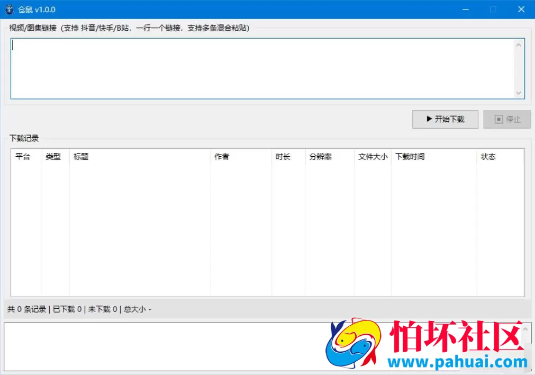Sort by the 标题 column header

[x=140, y=157]
